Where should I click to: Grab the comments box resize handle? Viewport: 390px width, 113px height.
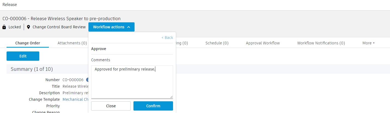(x=171, y=97)
